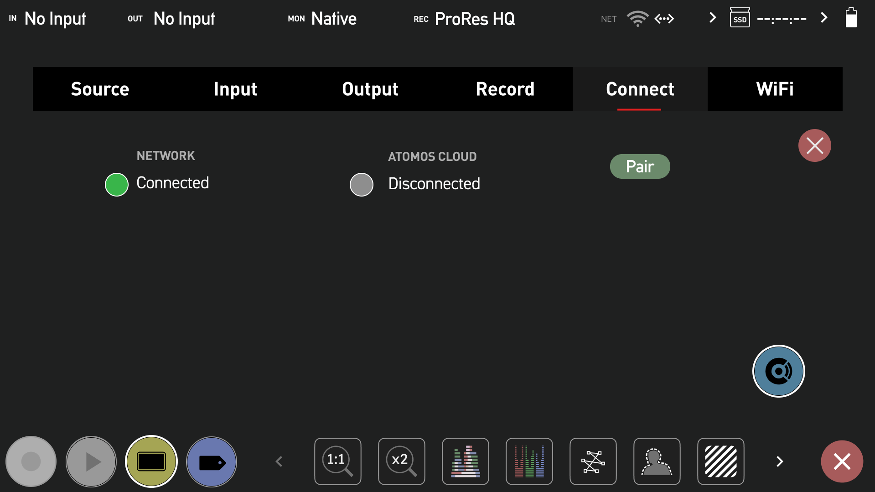Open the vectorscope tool

tap(593, 461)
